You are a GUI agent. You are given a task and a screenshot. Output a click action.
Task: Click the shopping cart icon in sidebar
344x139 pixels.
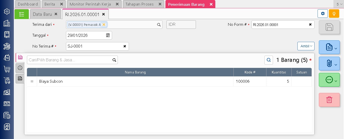coord(7,69)
